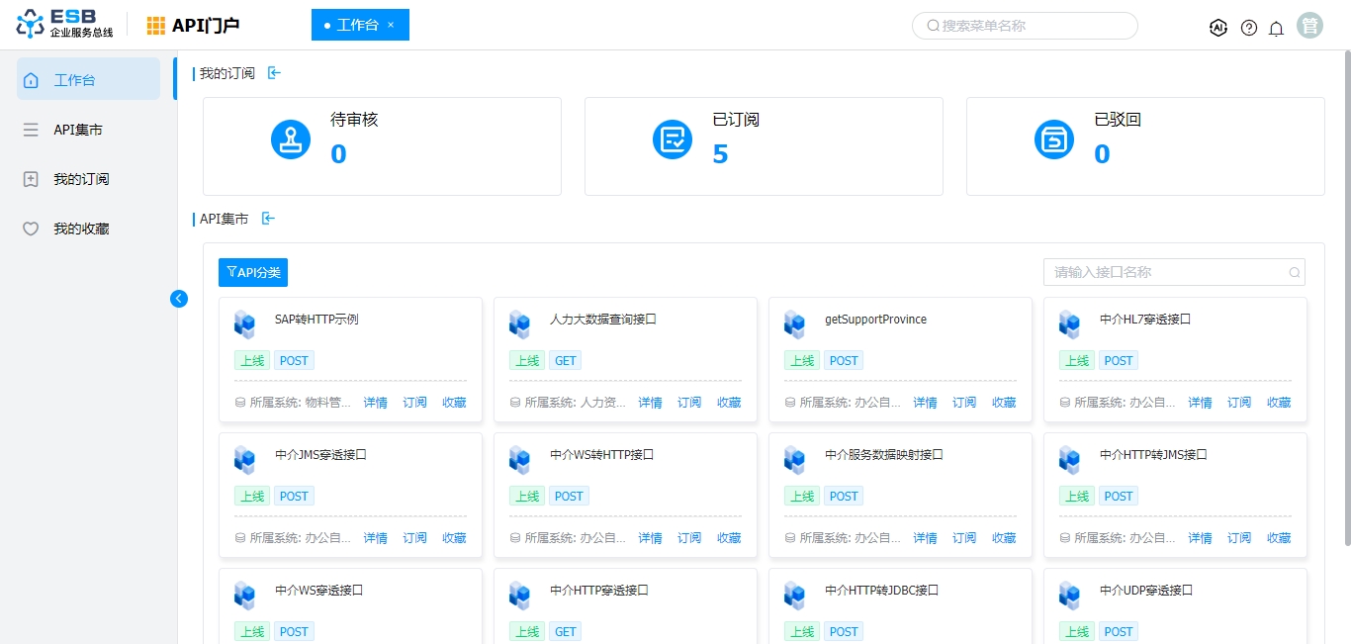
Task: Open the help question mark icon
Action: point(1249,28)
